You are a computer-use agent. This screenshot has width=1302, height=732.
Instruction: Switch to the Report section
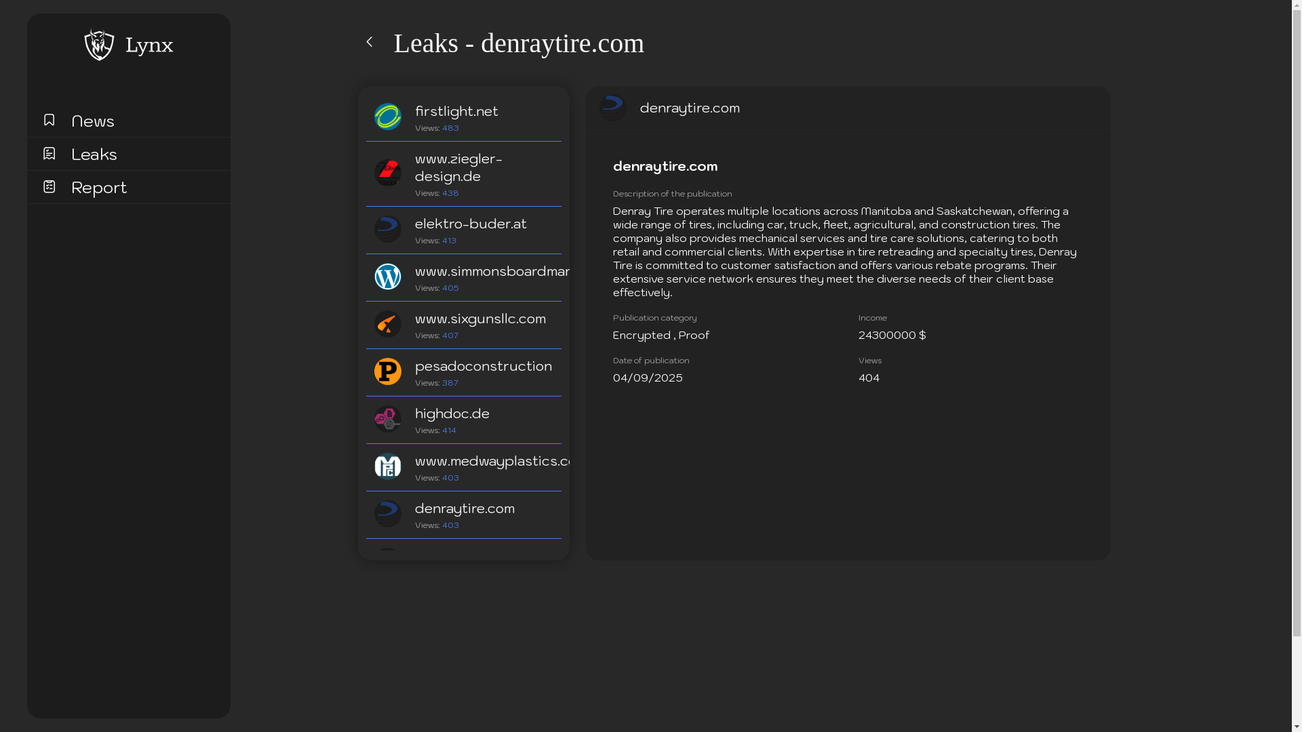98,188
